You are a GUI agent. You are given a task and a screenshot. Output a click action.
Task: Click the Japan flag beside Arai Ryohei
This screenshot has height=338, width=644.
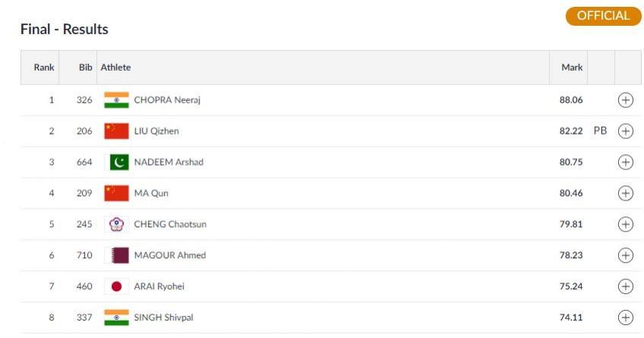click(116, 286)
